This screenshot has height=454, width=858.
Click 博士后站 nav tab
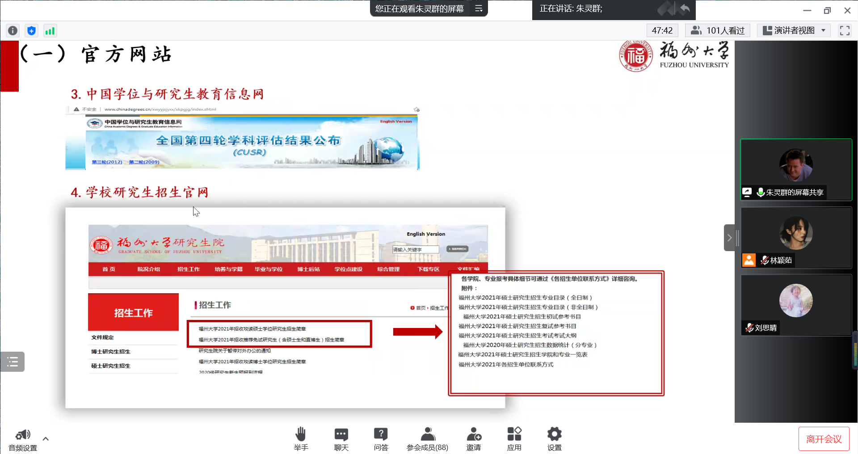tap(308, 269)
